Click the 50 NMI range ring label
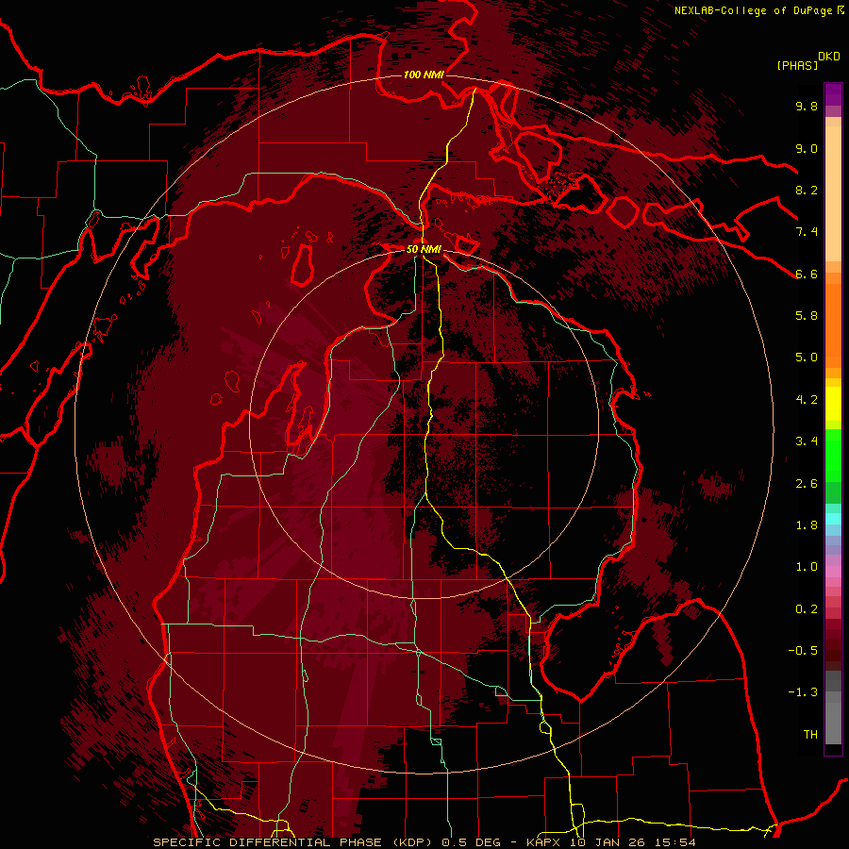The image size is (849, 849). pyautogui.click(x=424, y=249)
